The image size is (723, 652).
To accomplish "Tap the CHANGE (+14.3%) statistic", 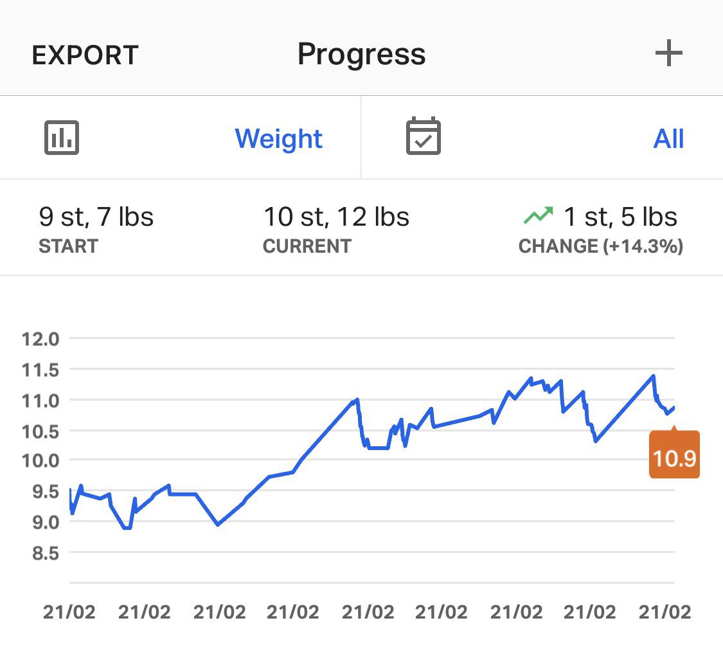I will [x=600, y=246].
